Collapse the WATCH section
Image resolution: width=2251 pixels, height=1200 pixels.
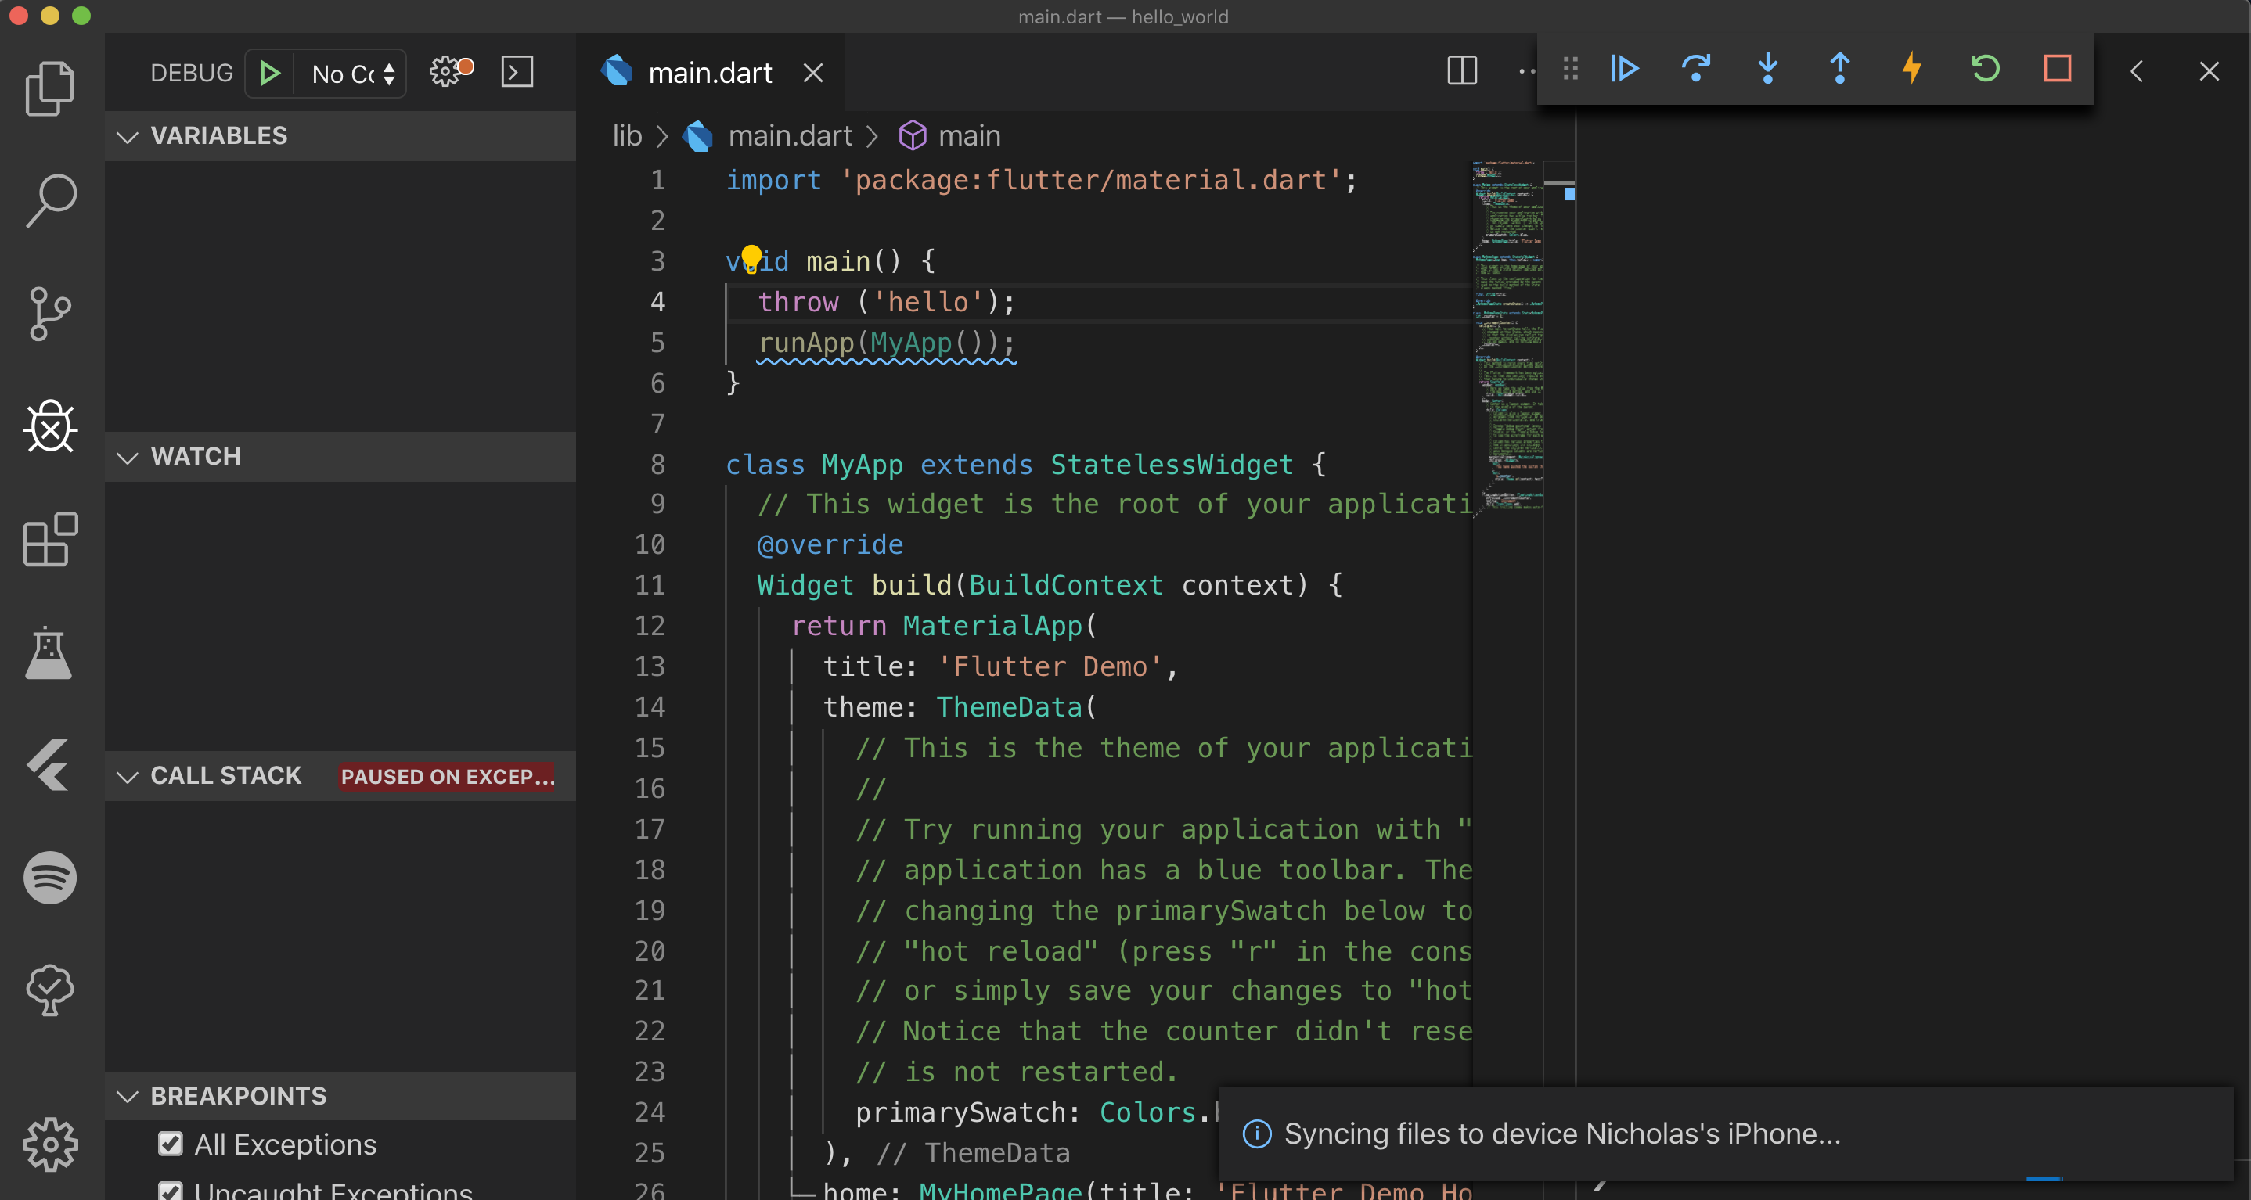128,457
